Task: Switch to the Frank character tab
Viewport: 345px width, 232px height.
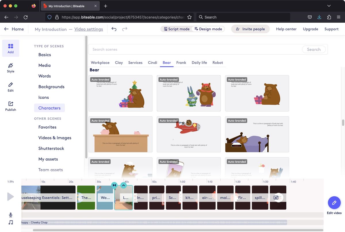Action: (181, 62)
